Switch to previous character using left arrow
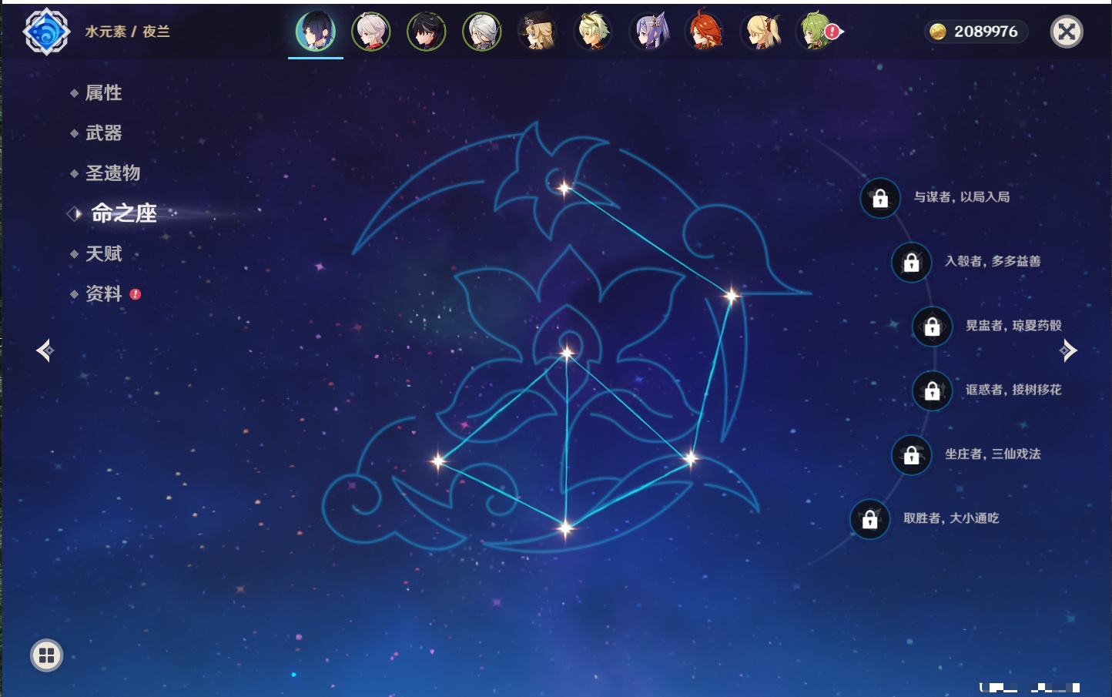The height and width of the screenshot is (697, 1112). point(45,350)
